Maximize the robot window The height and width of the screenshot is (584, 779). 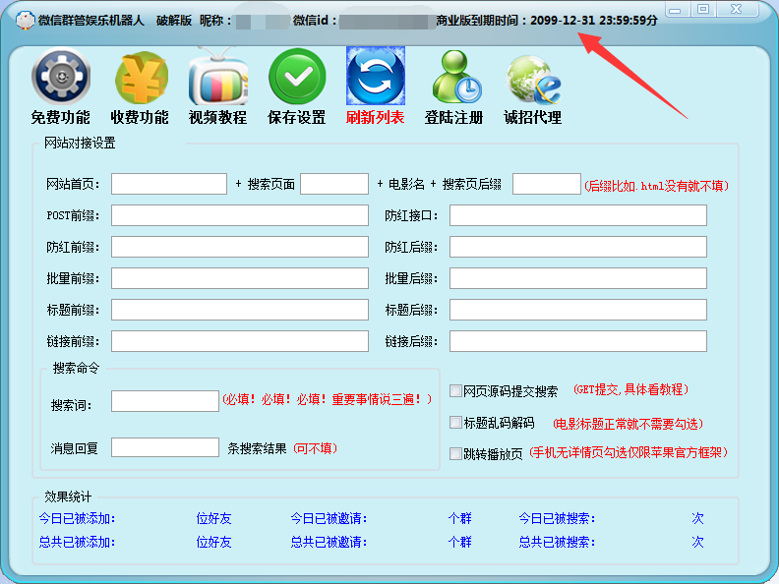click(x=703, y=9)
